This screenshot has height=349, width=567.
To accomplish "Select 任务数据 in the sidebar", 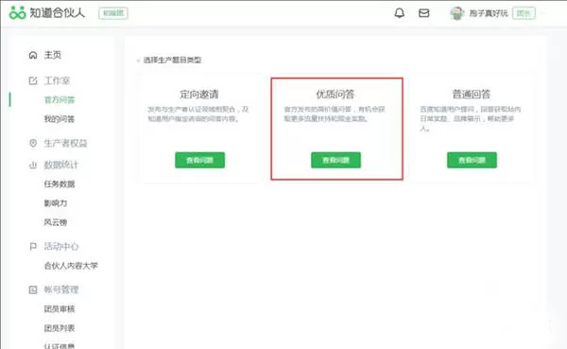I will [x=60, y=184].
